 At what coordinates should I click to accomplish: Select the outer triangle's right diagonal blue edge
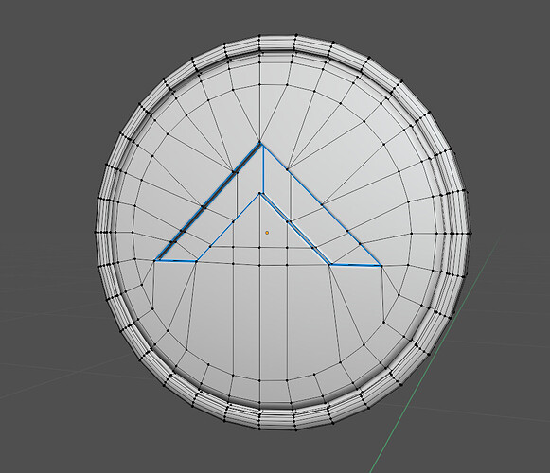[x=322, y=205]
